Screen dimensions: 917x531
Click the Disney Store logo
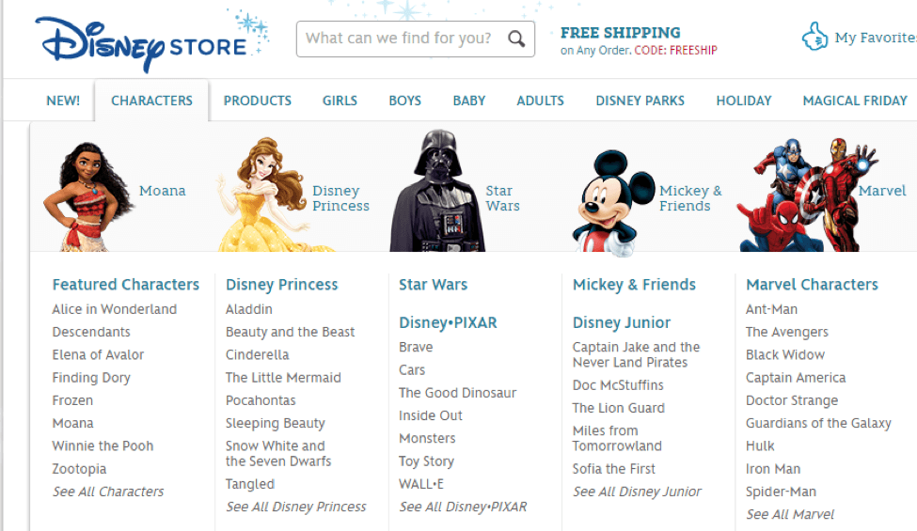[141, 40]
